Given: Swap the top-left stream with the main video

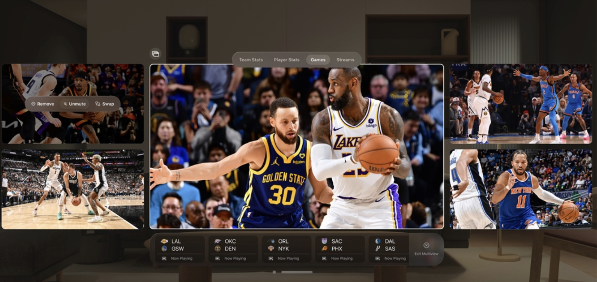Looking at the screenshot, I should coord(105,104).
